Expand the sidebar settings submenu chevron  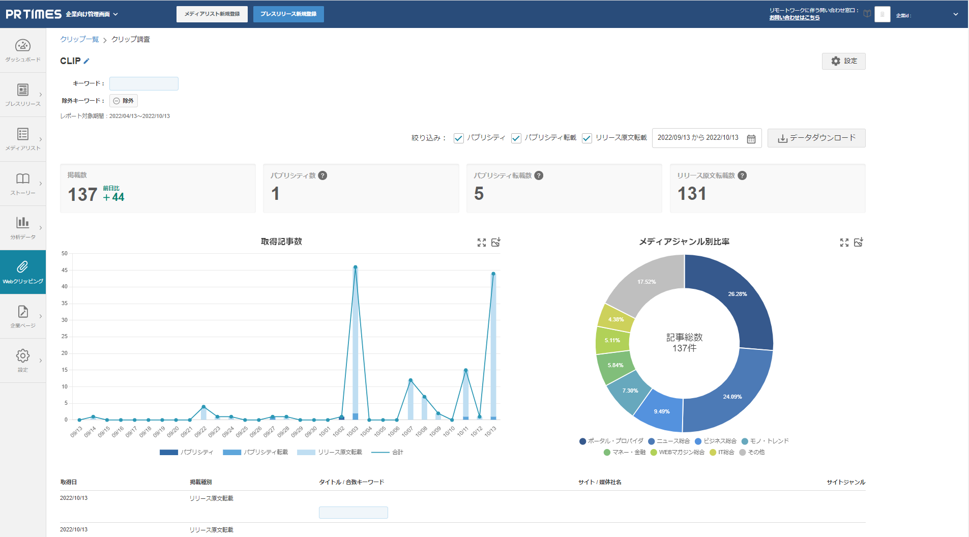pos(41,361)
